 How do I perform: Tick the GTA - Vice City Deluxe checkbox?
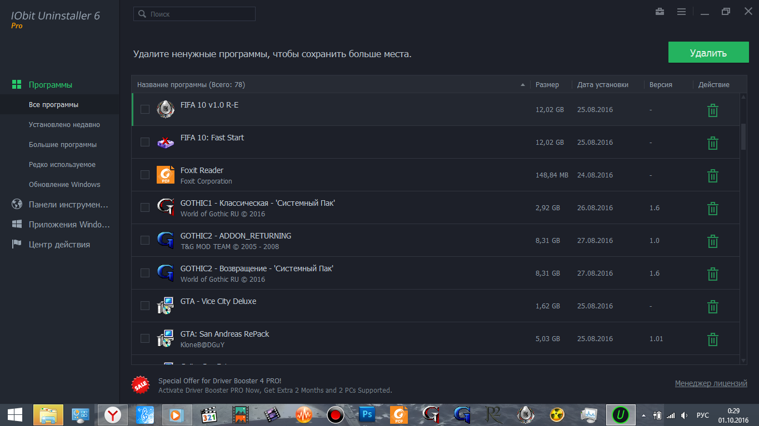(145, 306)
